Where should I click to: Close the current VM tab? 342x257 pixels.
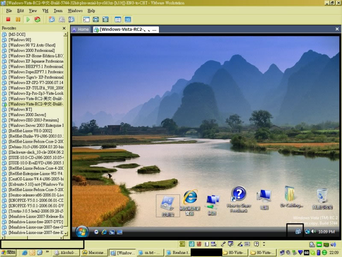(x=337, y=29)
